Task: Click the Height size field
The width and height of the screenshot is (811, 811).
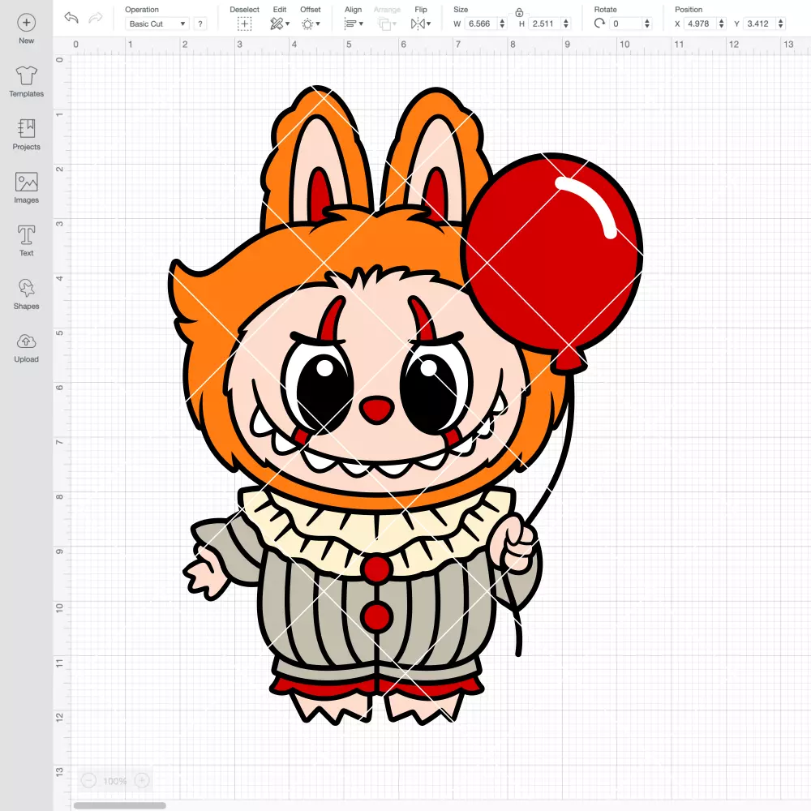Action: click(x=545, y=24)
